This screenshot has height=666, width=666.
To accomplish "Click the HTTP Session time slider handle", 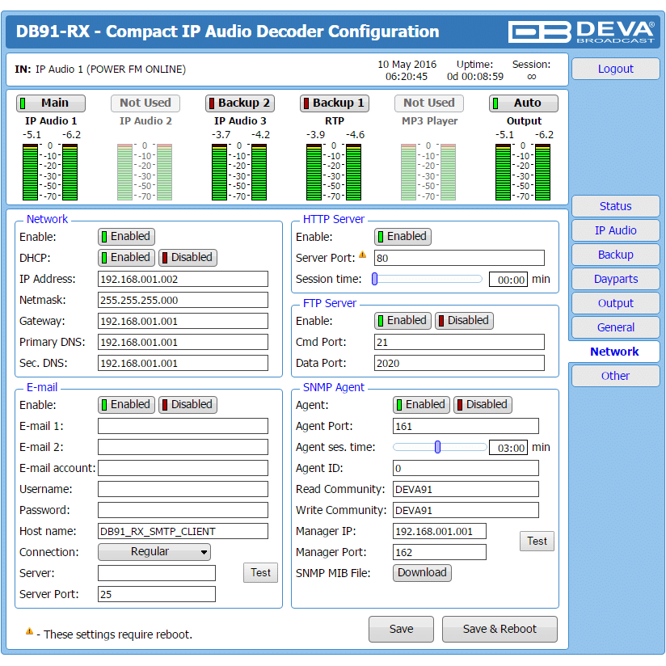I will pos(375,279).
